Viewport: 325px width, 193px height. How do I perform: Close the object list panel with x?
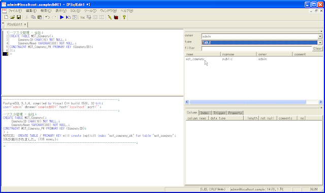321,31
